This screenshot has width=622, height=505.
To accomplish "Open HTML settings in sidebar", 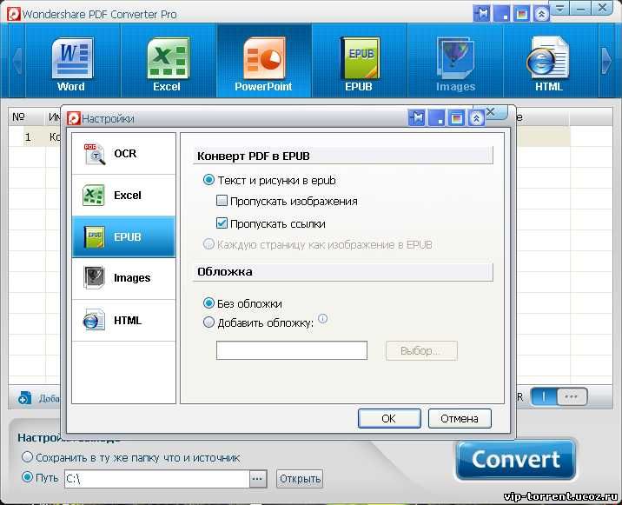I will 123,321.
